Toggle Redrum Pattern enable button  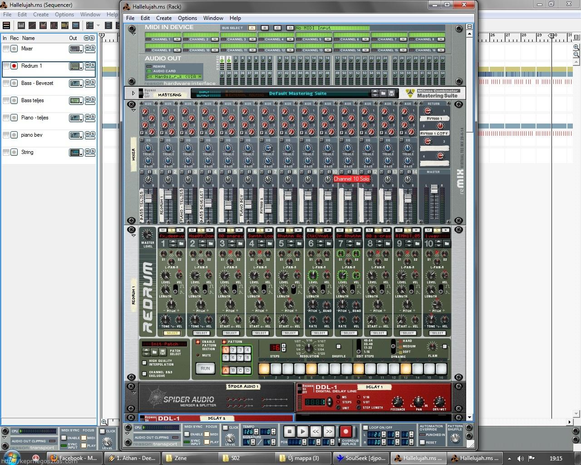click(224, 342)
